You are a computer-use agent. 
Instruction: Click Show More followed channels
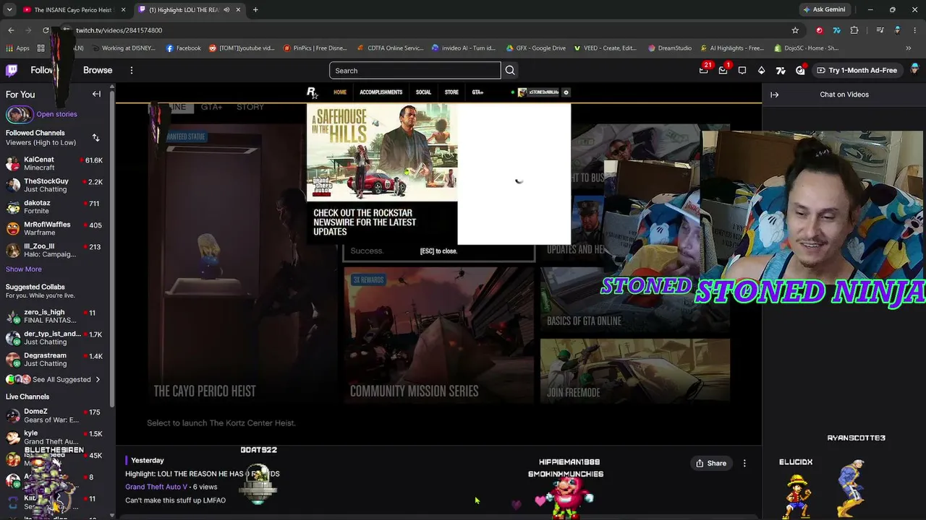tap(24, 269)
